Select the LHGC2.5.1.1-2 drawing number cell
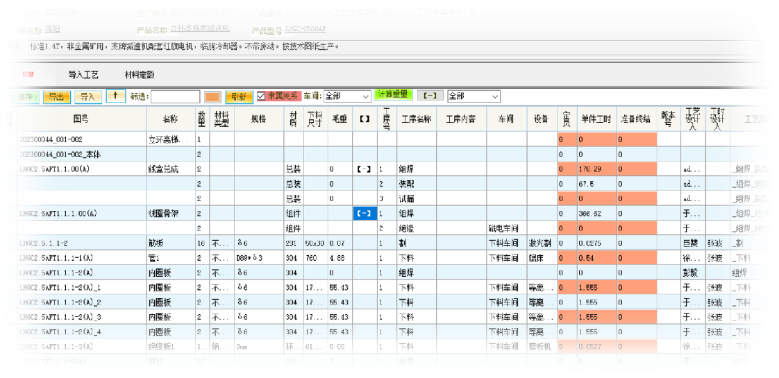 (x=81, y=243)
